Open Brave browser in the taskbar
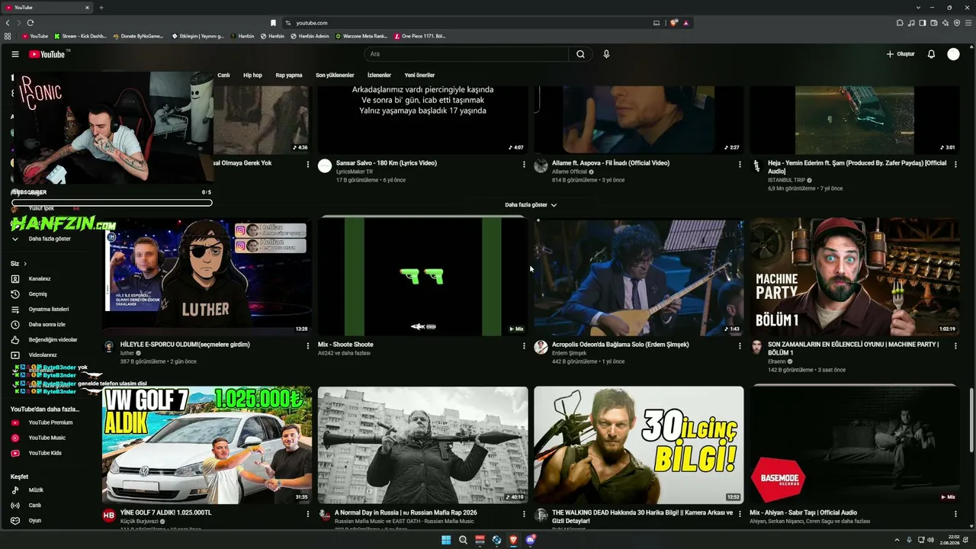976x549 pixels. pyautogui.click(x=513, y=540)
